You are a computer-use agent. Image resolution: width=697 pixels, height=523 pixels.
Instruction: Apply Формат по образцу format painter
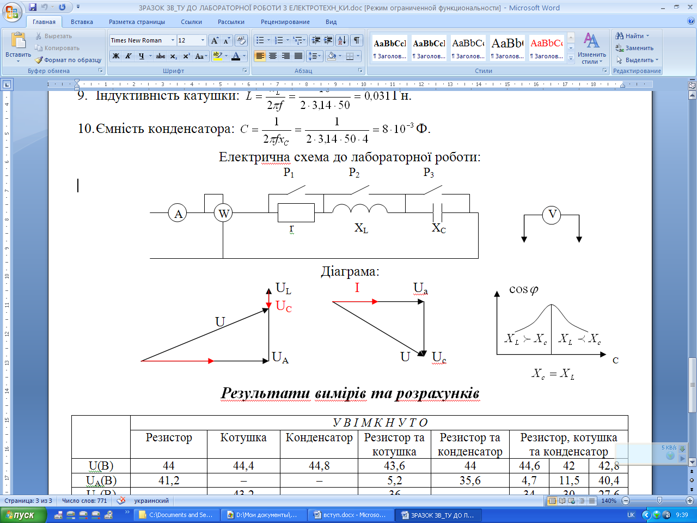[x=69, y=60]
